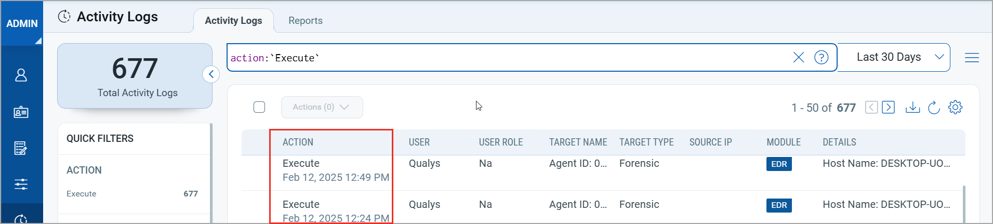
Task: Click the quick filters panel scrollbar
Action: (211, 173)
